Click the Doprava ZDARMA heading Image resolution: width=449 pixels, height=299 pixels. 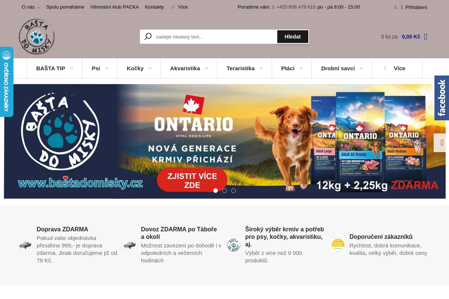coord(62,229)
